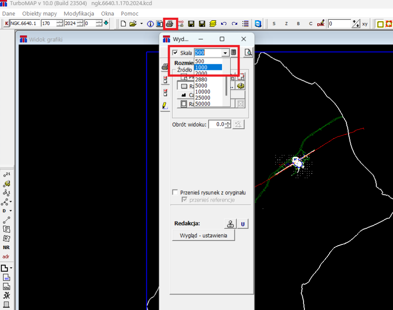Click the print preview magnifier icon
The image size is (393, 310).
(x=248, y=53)
